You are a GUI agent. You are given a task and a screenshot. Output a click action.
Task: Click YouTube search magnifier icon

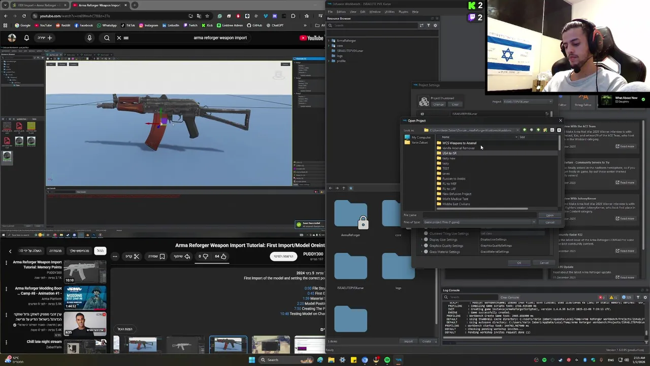(107, 38)
